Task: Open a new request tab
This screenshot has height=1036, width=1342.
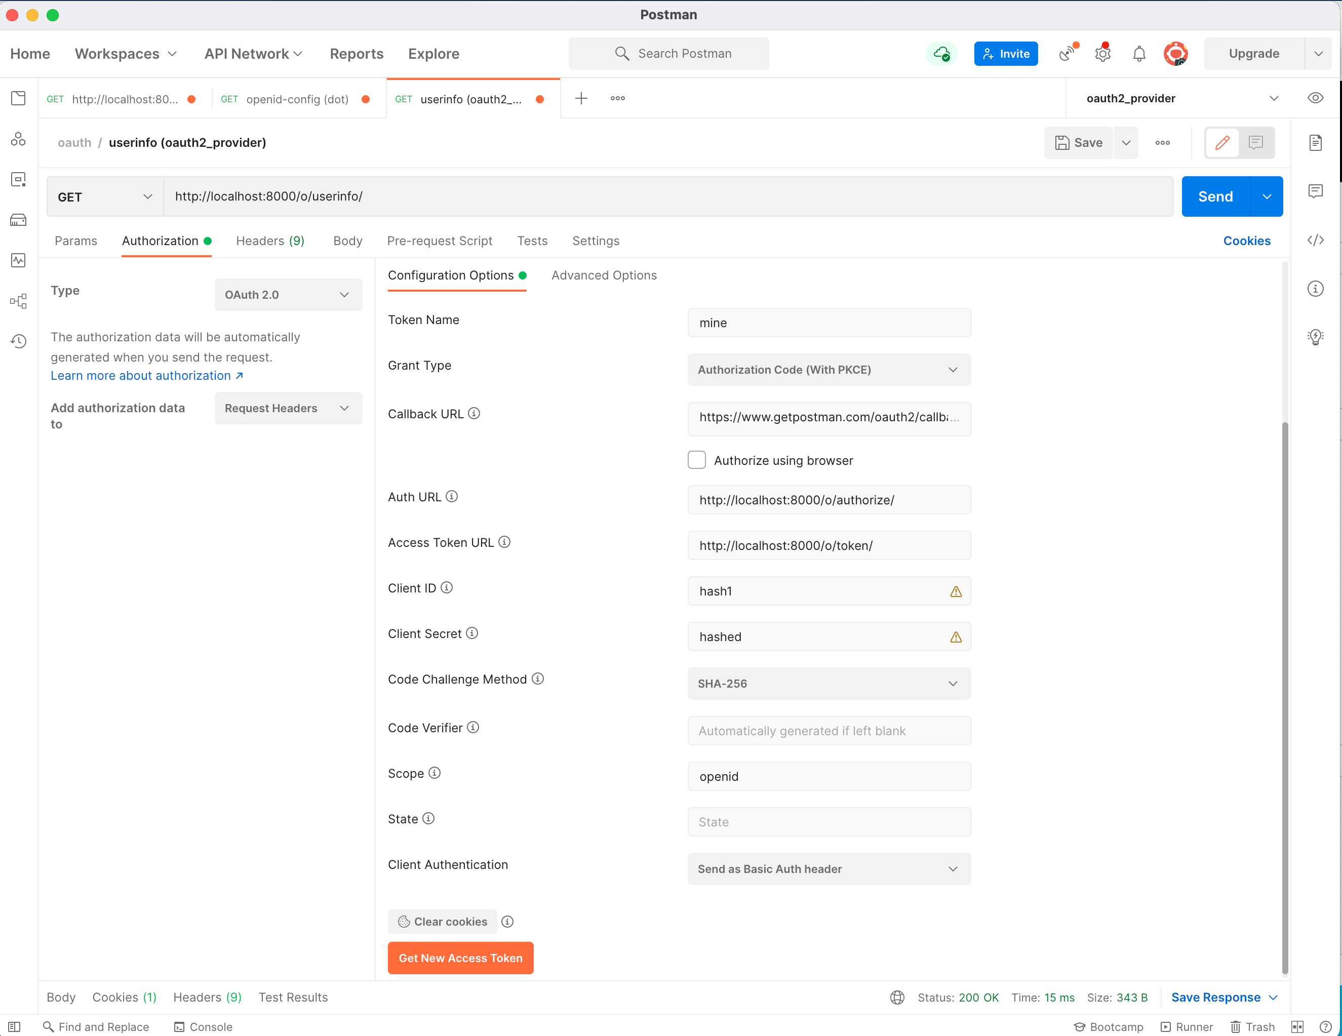Action: point(581,98)
